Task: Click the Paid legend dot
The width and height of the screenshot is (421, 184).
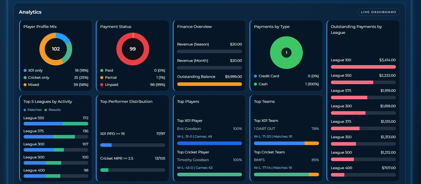Action: coord(102,70)
